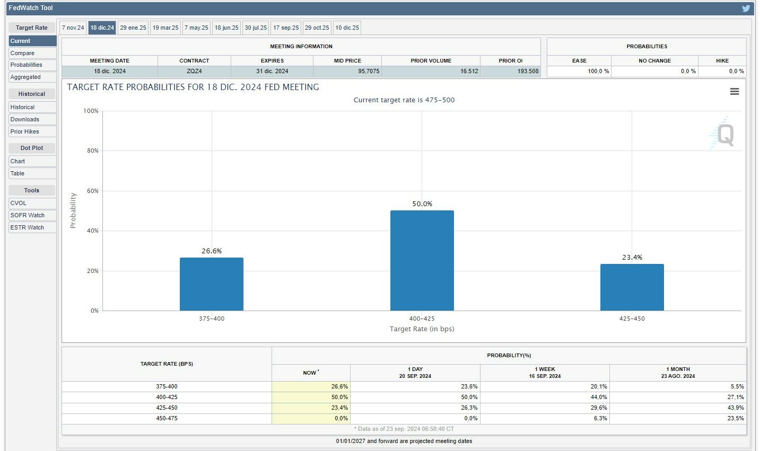
Task: Select the 7 nov.24 meeting tab
Action: 73,28
